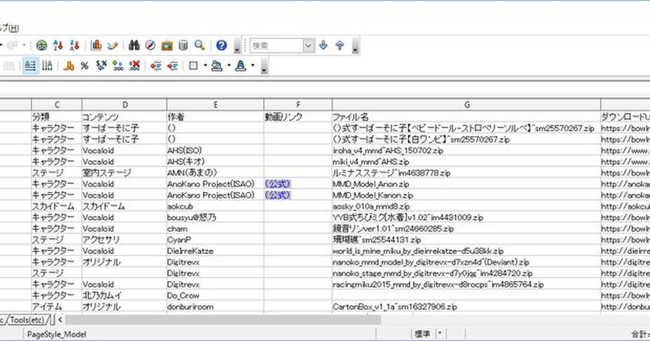
Task: Click the * modified indicator in the status bar
Action: pyautogui.click(x=440, y=334)
